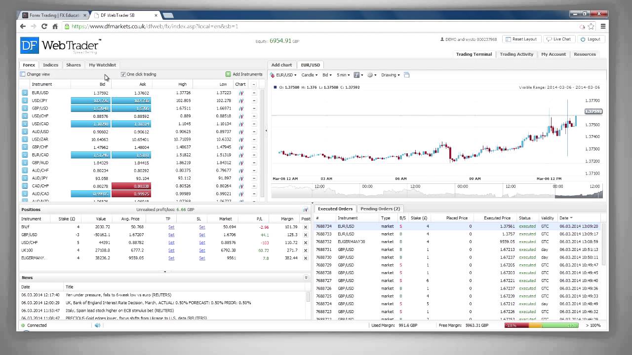The image size is (632, 355).
Task: Click the USD/JPY blue Bid price button
Action: click(91, 101)
